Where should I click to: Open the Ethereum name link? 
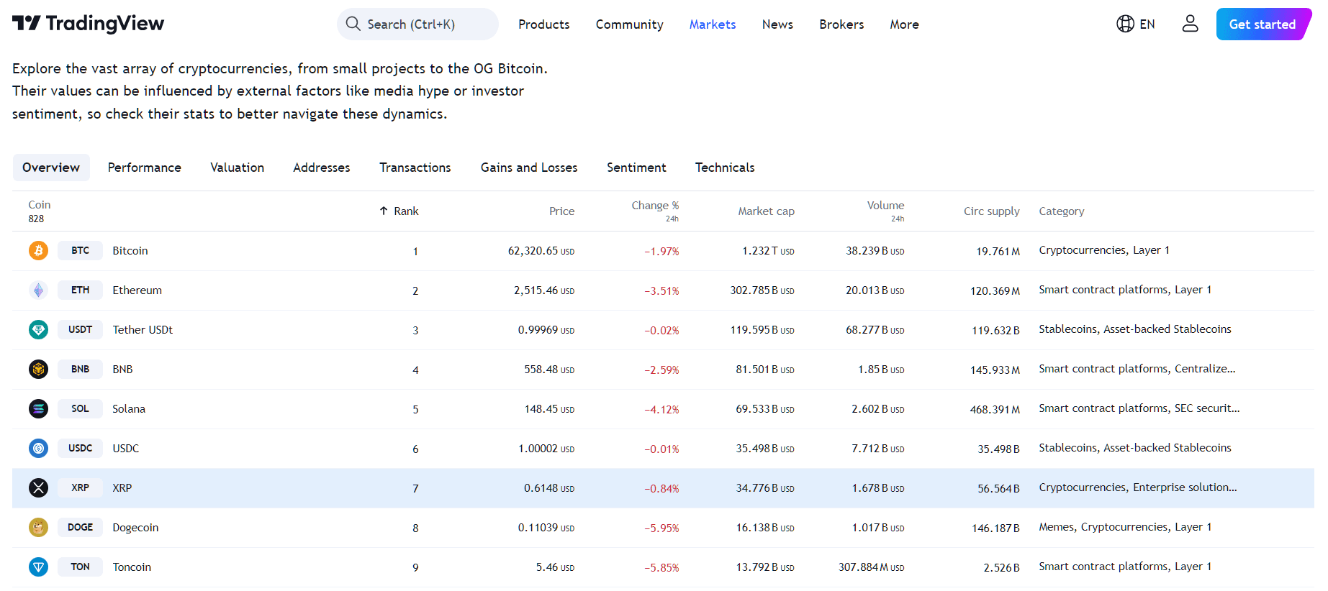point(137,290)
